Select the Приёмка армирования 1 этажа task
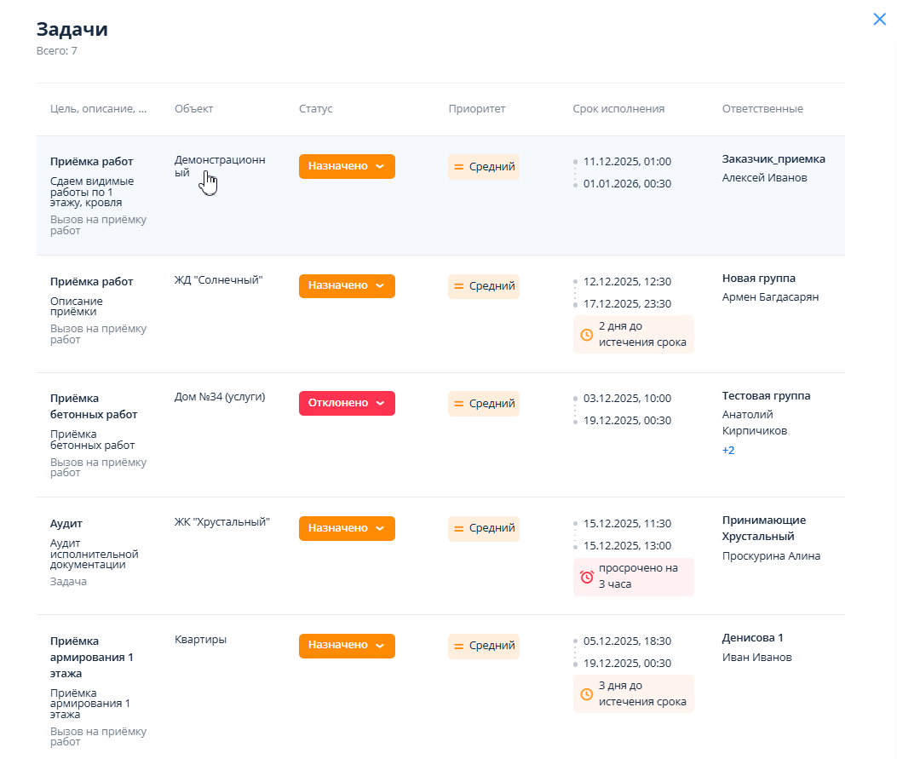This screenshot has height=759, width=897. 92,657
